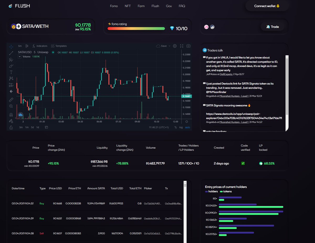Select the long position prediction tool
This screenshot has width=315, height=243.
tap(11, 85)
